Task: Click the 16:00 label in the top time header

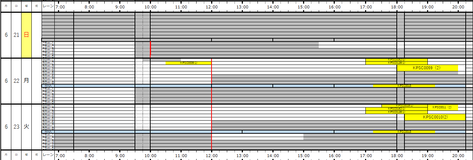Action: [334, 7]
